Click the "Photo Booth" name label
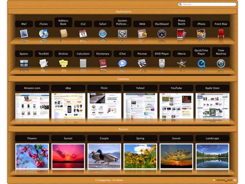 (x=181, y=22)
